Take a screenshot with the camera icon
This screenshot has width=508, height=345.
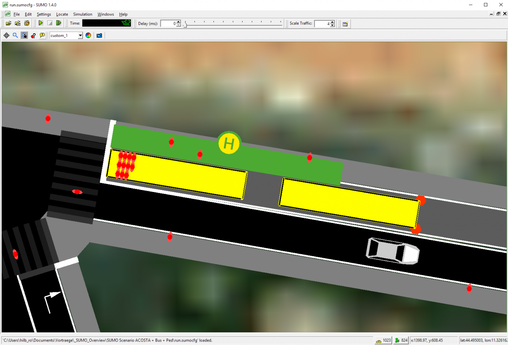pos(99,35)
